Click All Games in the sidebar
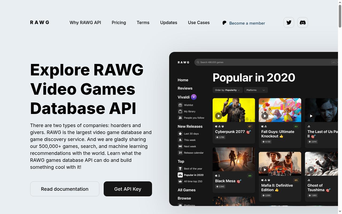The width and height of the screenshot is (342, 214). pos(186,190)
